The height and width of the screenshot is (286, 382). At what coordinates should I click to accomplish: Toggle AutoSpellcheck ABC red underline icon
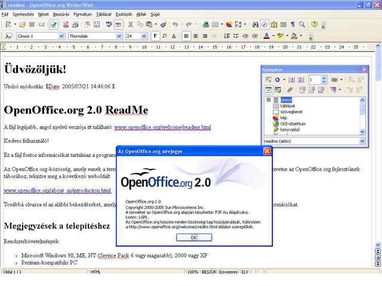[118, 24]
